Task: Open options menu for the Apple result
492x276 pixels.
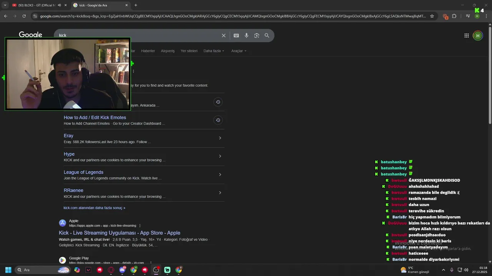Action: [x=140, y=226]
